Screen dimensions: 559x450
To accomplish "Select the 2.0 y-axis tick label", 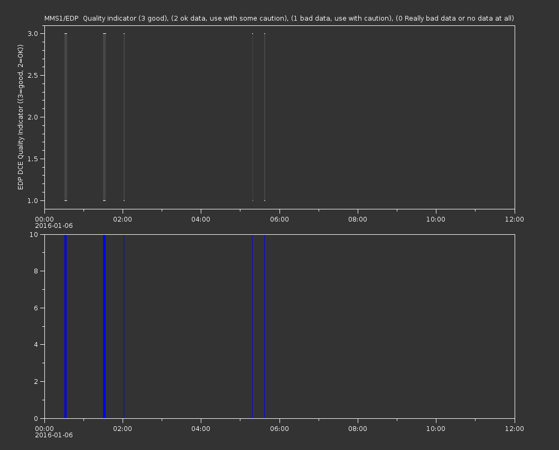I will click(x=33, y=117).
